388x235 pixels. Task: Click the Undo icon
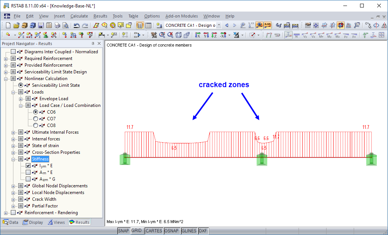click(76, 25)
